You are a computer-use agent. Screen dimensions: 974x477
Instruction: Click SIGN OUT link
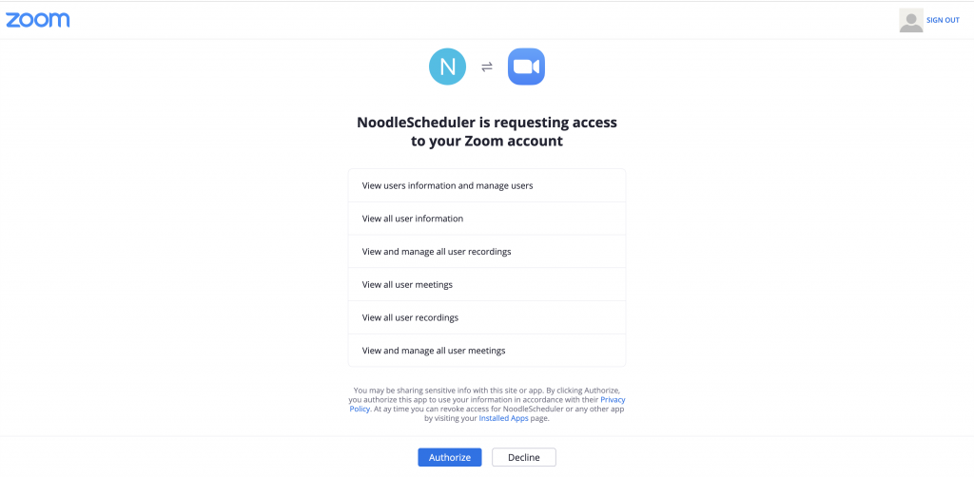tap(943, 21)
